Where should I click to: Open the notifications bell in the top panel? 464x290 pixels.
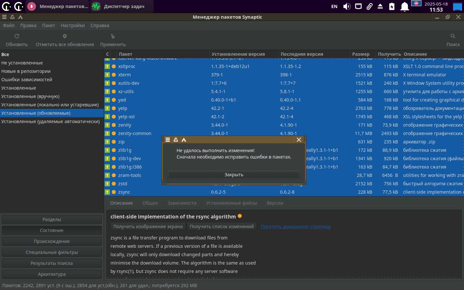point(404,6)
